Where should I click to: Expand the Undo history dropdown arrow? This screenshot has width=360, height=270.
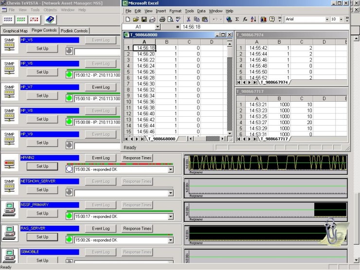[x=221, y=19]
